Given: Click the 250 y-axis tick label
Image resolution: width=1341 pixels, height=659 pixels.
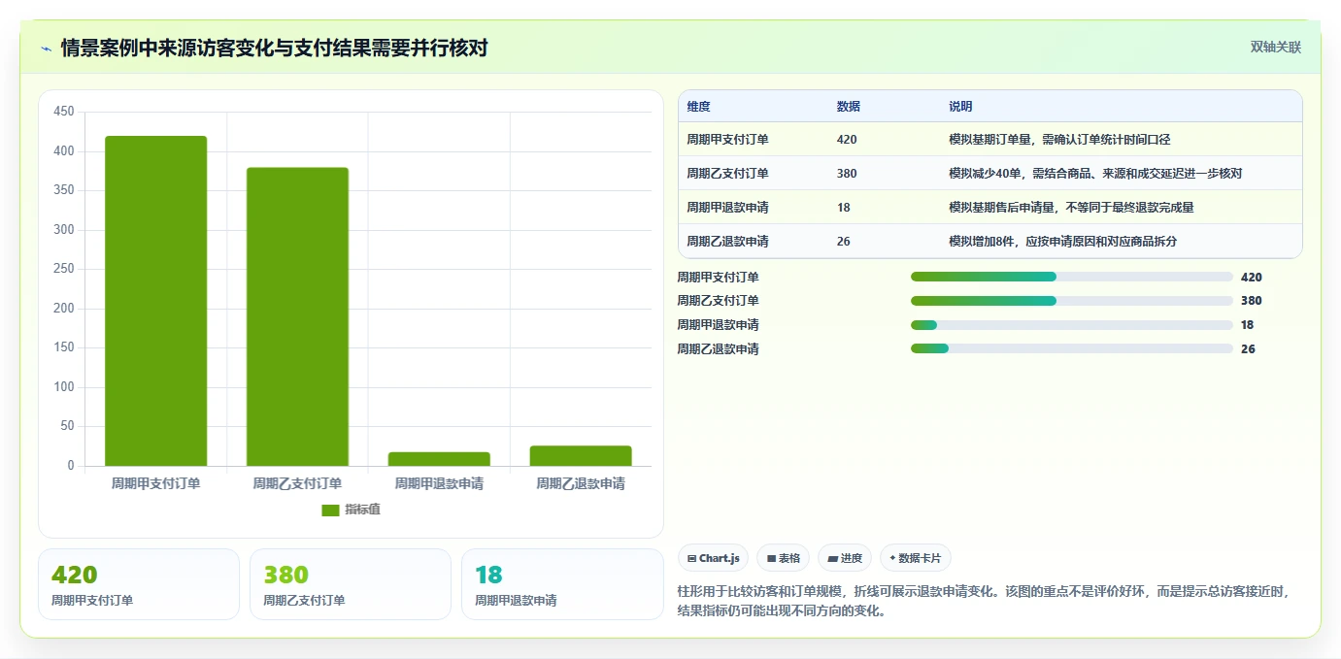Looking at the screenshot, I should point(64,269).
